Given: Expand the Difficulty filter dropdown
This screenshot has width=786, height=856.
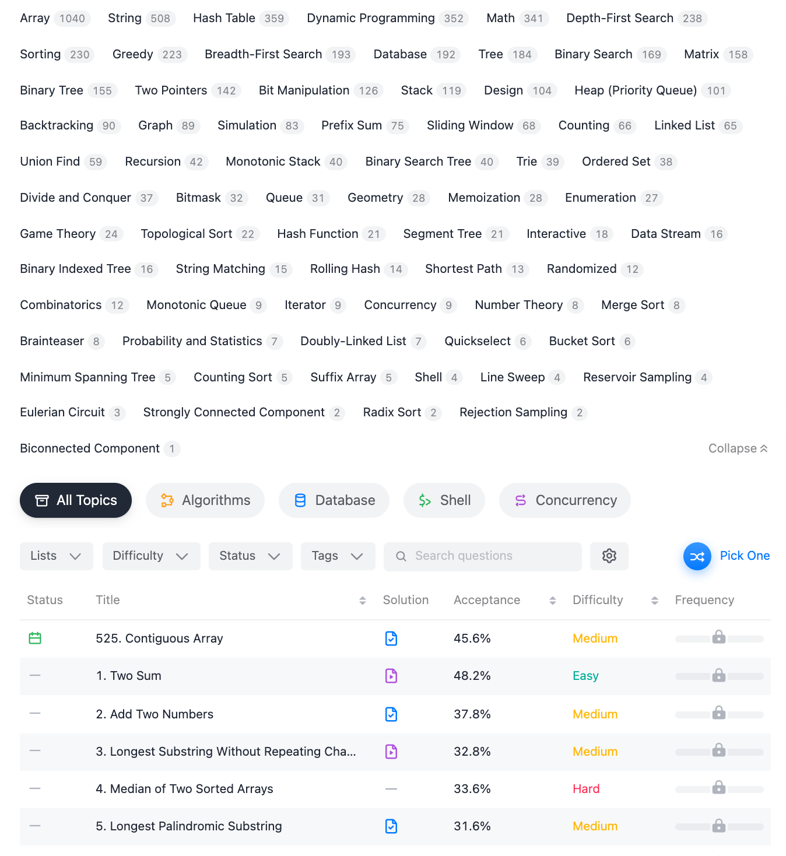Looking at the screenshot, I should (x=151, y=556).
